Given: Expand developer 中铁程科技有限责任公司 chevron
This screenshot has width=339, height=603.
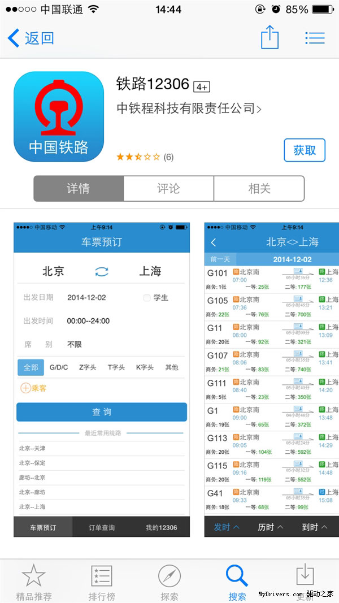Looking at the screenshot, I should pyautogui.click(x=259, y=109).
